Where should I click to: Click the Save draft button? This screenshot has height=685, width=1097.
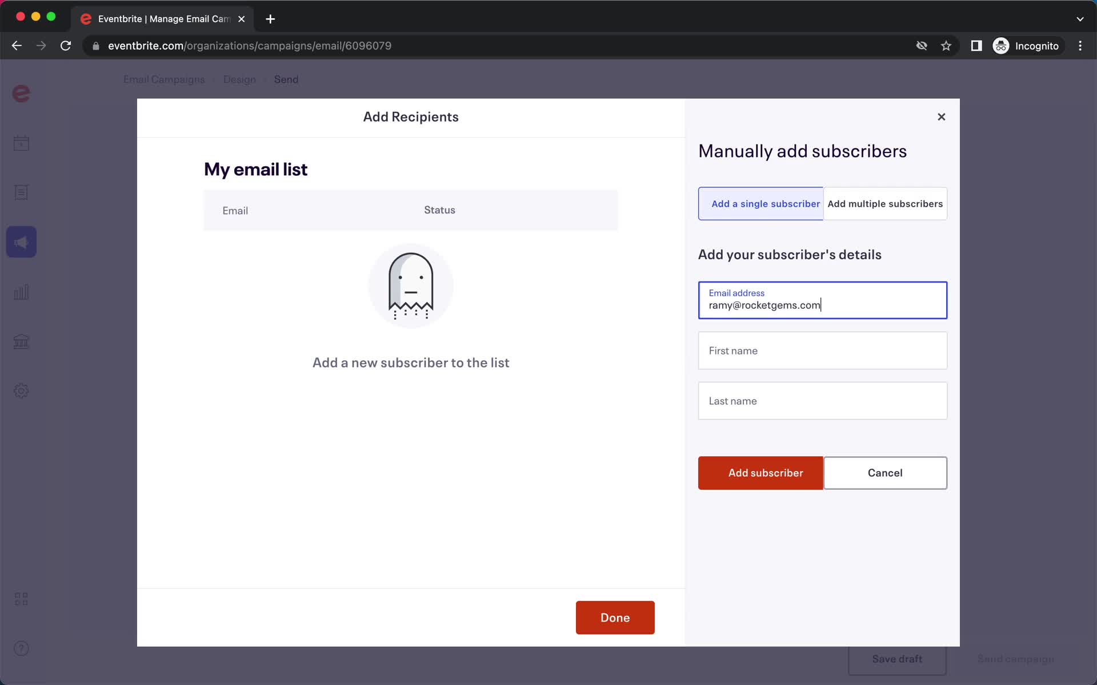point(897,659)
